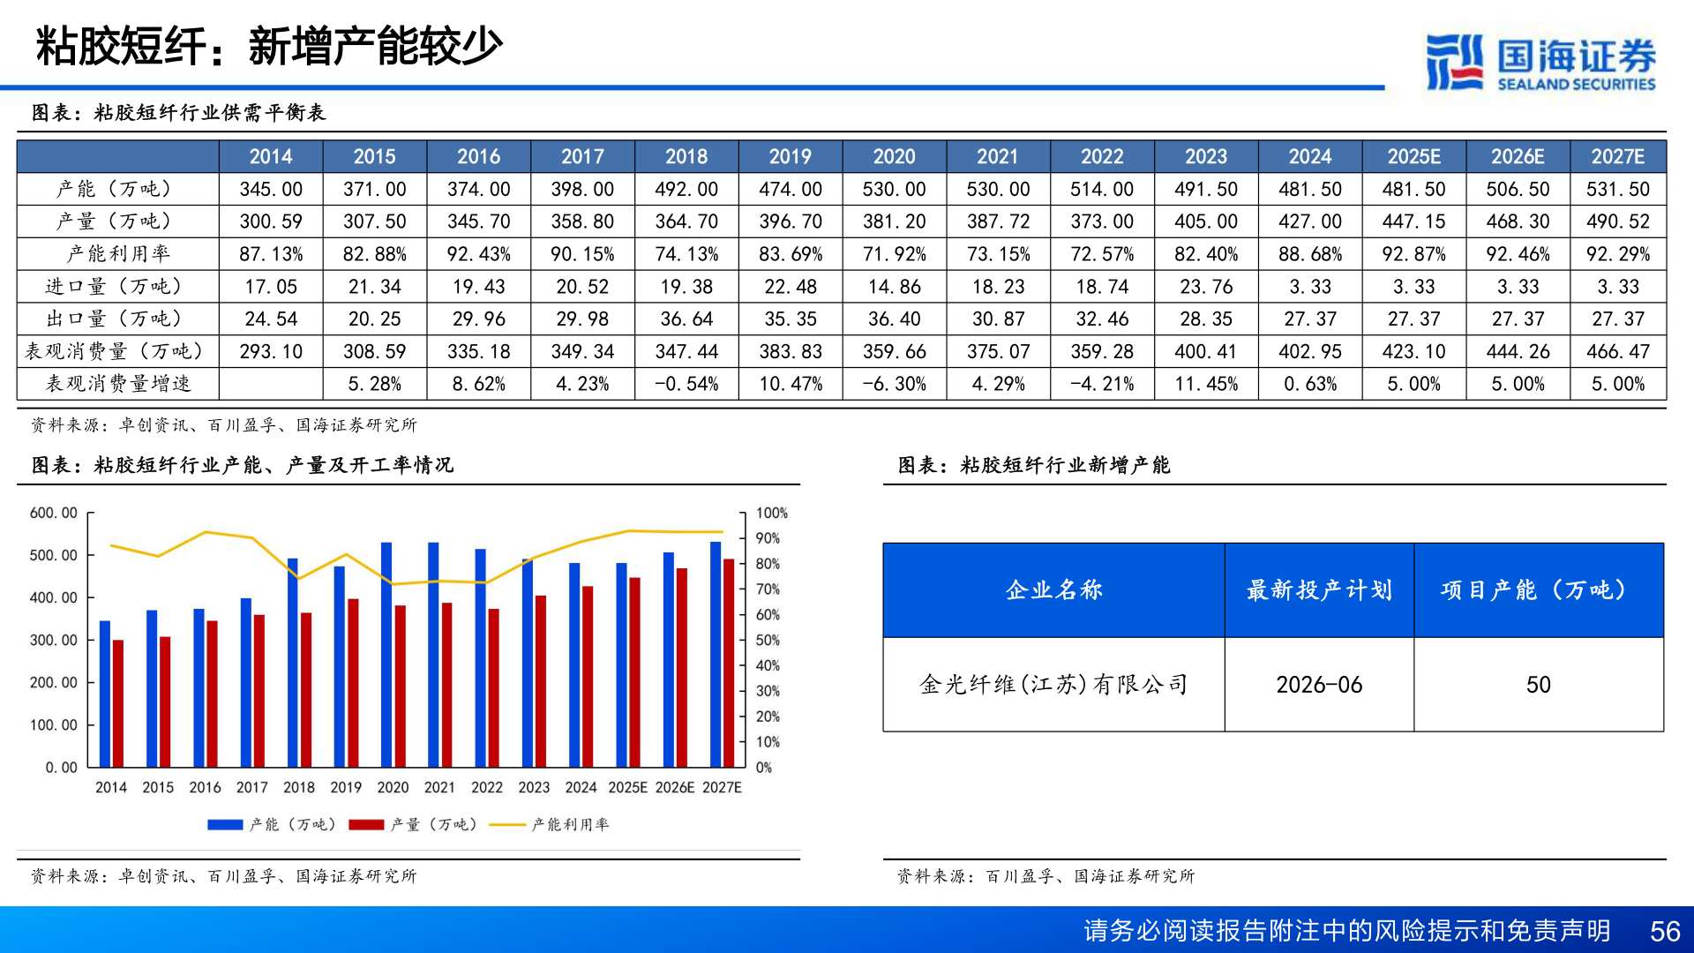Select the 92.87% utilization cell

[1413, 254]
